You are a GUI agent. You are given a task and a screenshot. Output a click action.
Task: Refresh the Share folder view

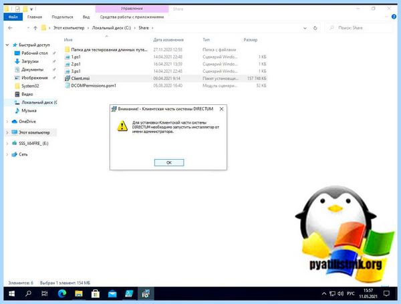tap(315, 28)
